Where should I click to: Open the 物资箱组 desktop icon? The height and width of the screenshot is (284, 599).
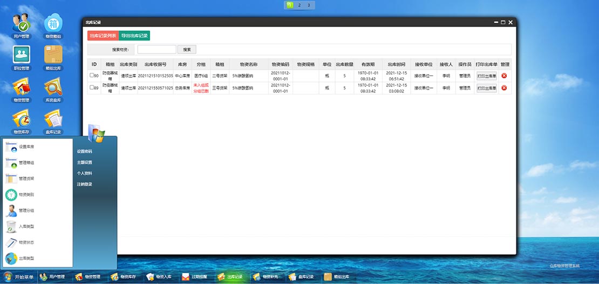(x=53, y=26)
